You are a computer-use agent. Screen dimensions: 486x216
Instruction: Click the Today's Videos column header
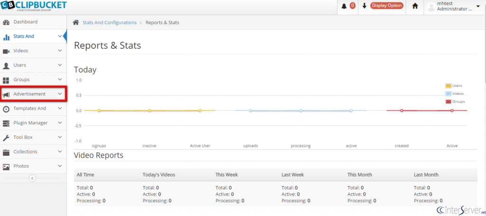click(159, 175)
